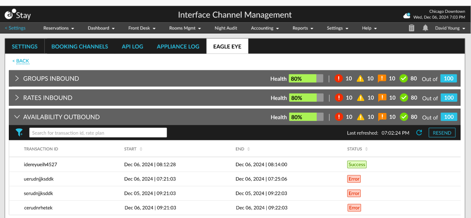Click end time Dec 06, 2024 | 07:25:06

261,179
